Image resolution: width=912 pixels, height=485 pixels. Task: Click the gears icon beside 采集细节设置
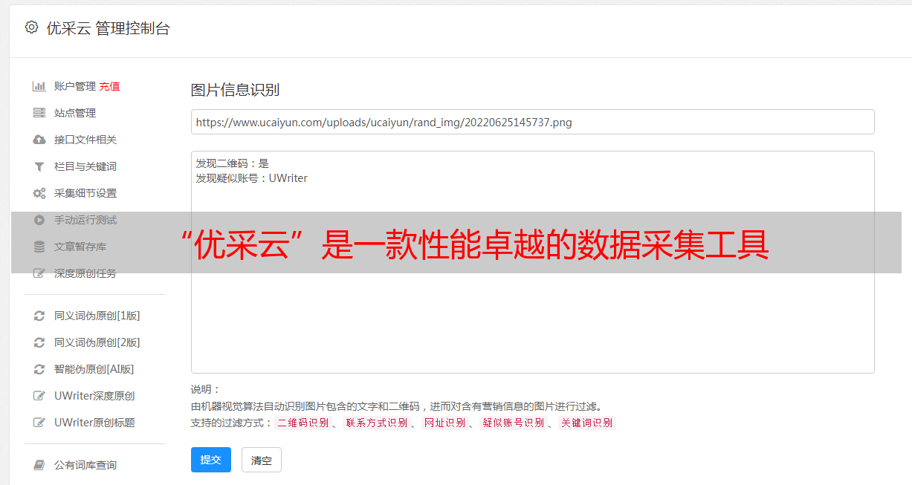[x=39, y=193]
